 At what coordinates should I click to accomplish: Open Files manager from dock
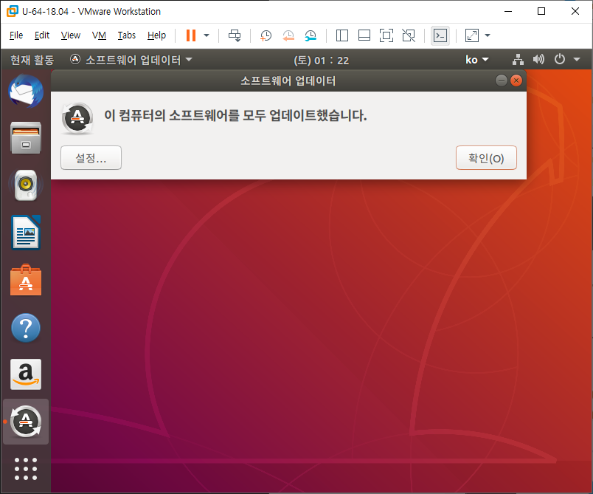[x=26, y=138]
